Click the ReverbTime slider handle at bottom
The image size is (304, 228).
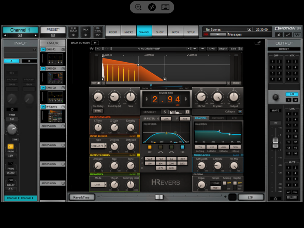(159, 197)
